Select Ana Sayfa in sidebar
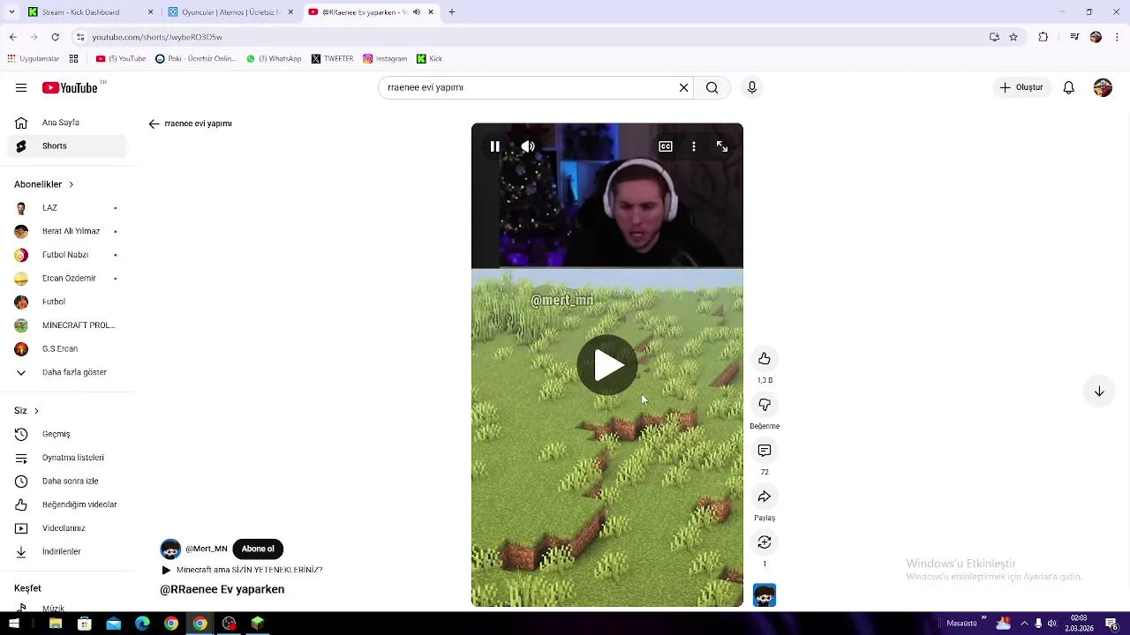The height and width of the screenshot is (635, 1130). 67,123
